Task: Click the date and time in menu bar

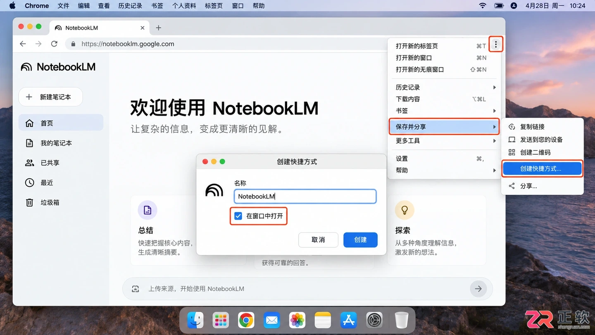Action: point(555,6)
